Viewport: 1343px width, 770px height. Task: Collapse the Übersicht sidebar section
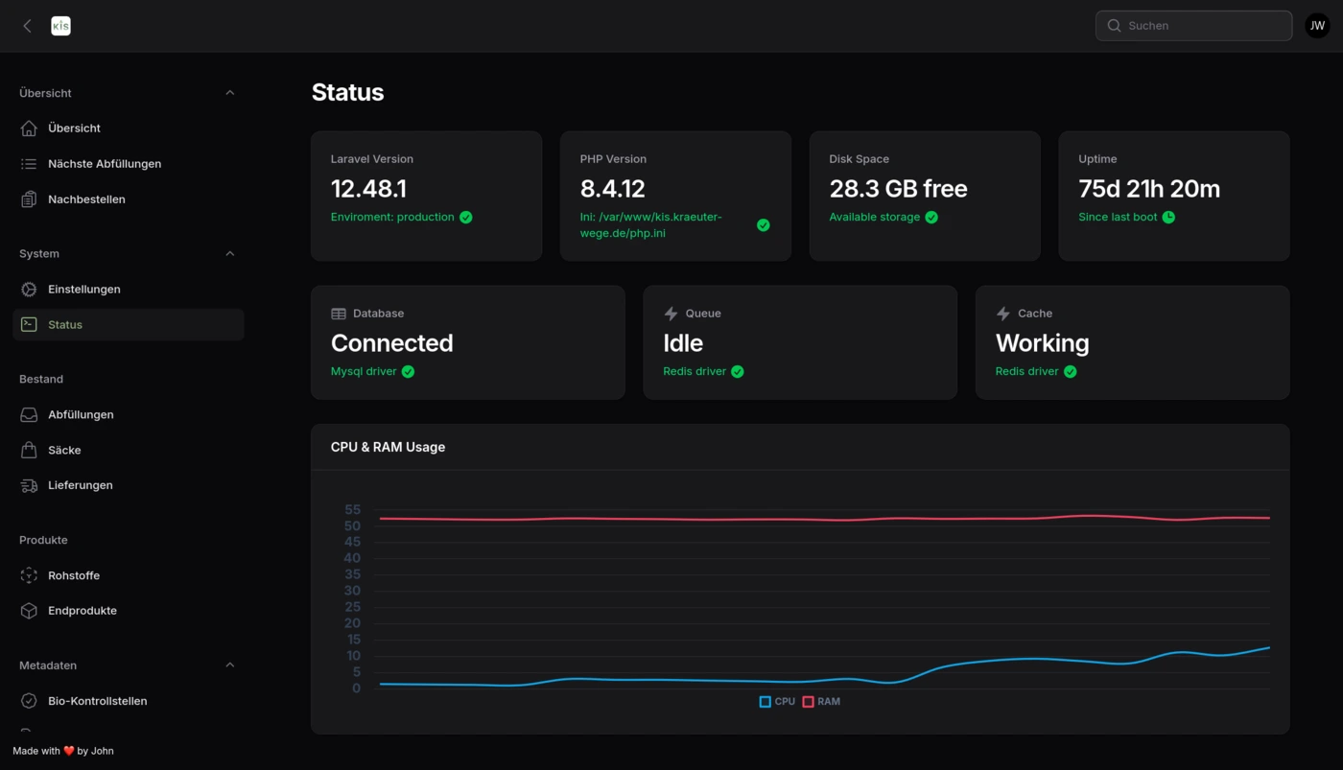point(229,93)
